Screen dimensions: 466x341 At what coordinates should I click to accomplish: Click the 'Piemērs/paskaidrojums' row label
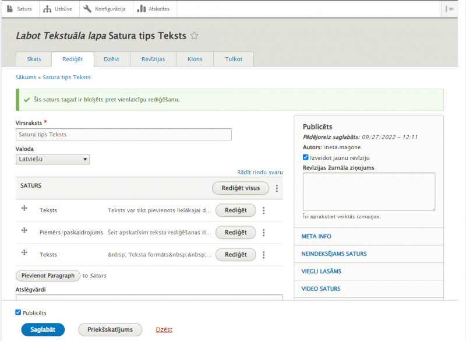point(71,233)
